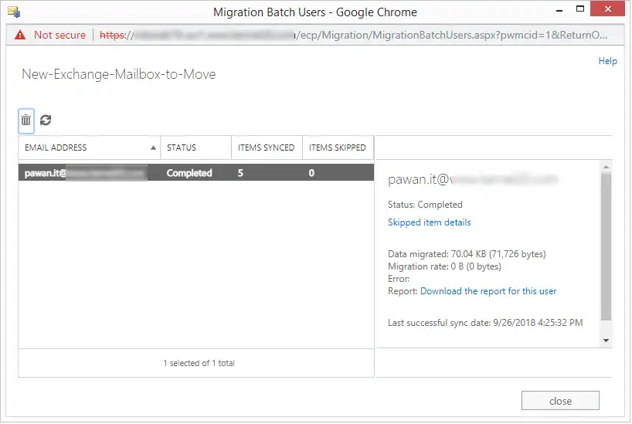Image resolution: width=632 pixels, height=424 pixels.
Task: Click the 1 selected of 1 total text
Action: click(199, 363)
